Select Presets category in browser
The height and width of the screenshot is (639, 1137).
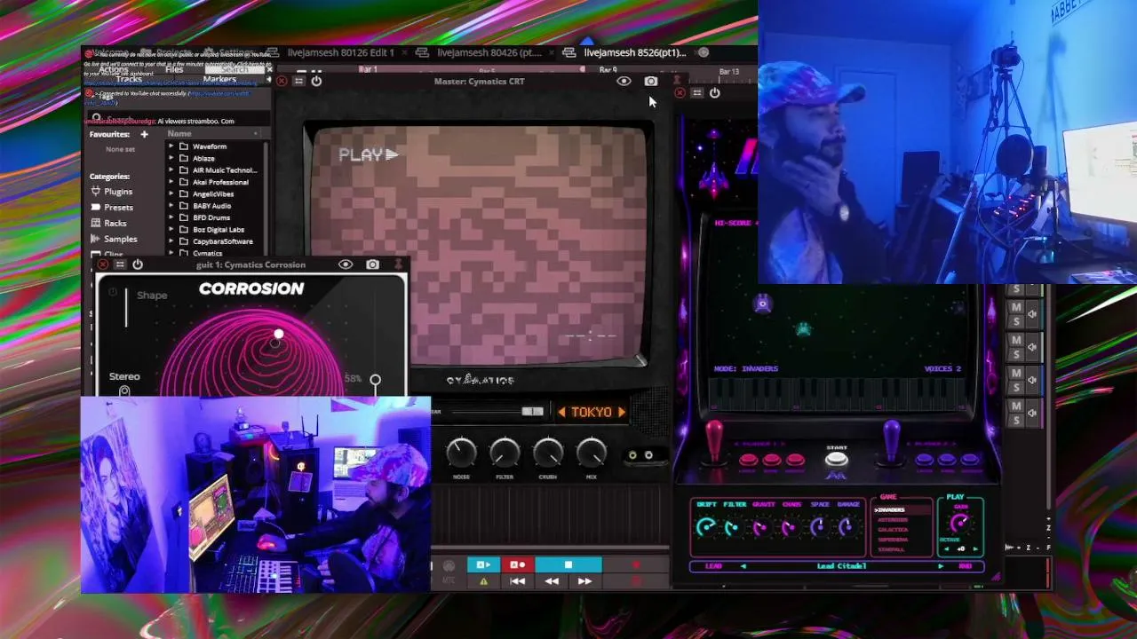pos(111,208)
